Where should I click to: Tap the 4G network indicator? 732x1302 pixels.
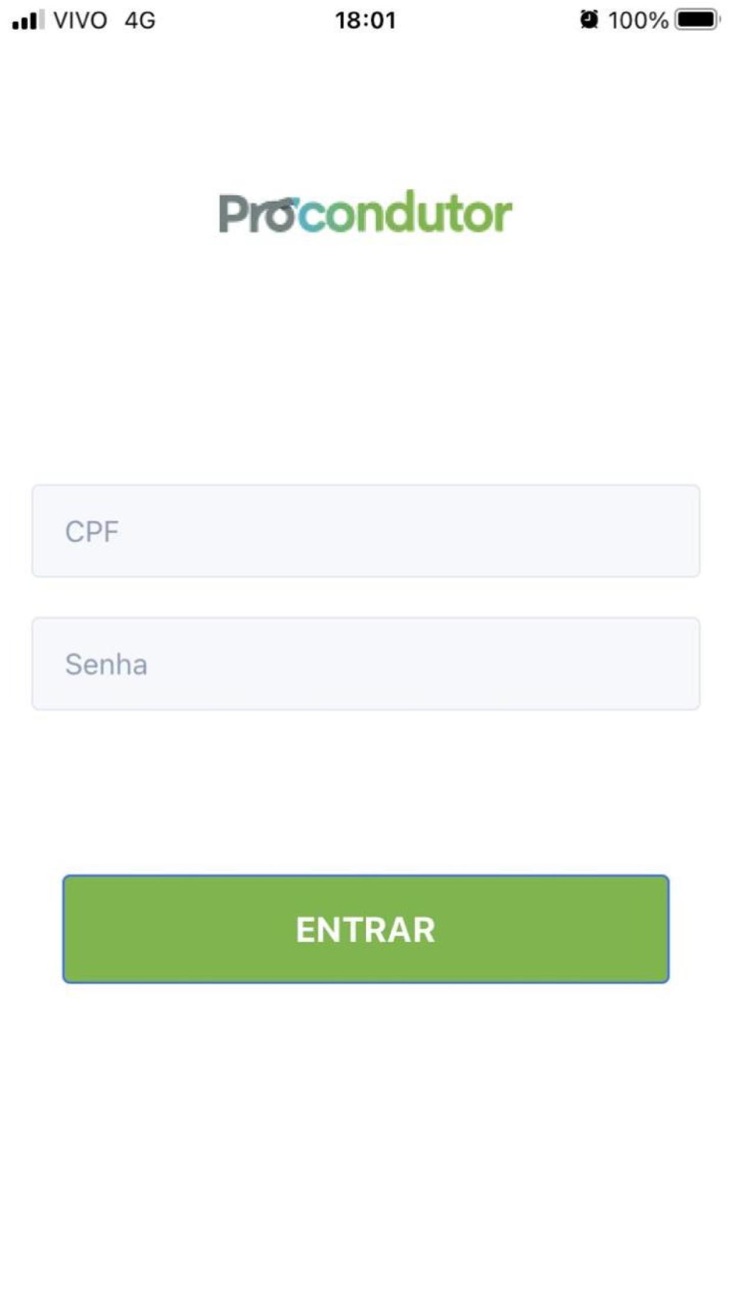coord(140,21)
